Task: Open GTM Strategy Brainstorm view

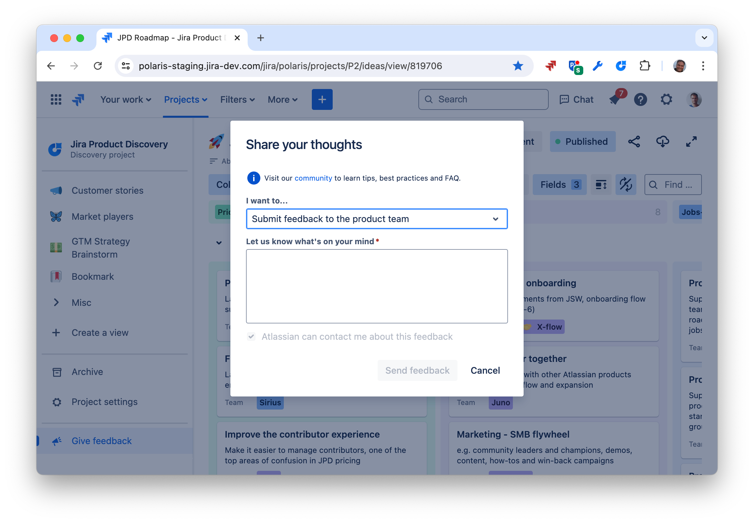Action: click(x=100, y=247)
